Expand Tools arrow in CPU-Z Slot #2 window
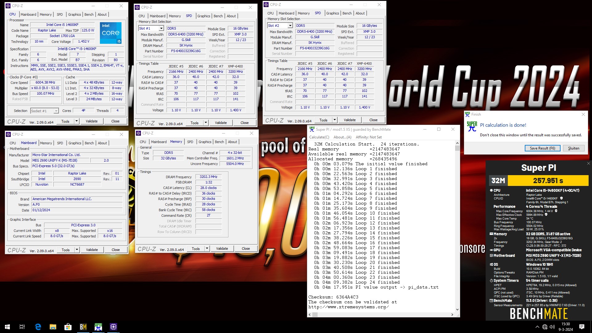Viewport: 592px width, 333px height. (x=335, y=120)
